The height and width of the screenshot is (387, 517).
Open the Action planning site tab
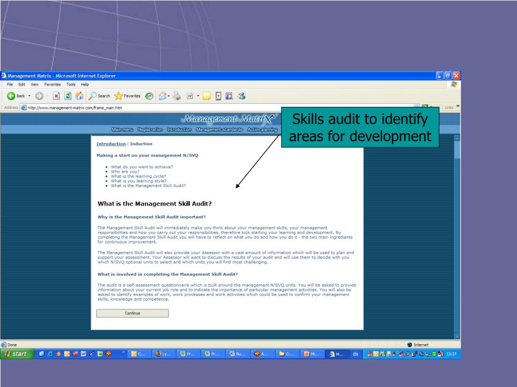tap(263, 130)
